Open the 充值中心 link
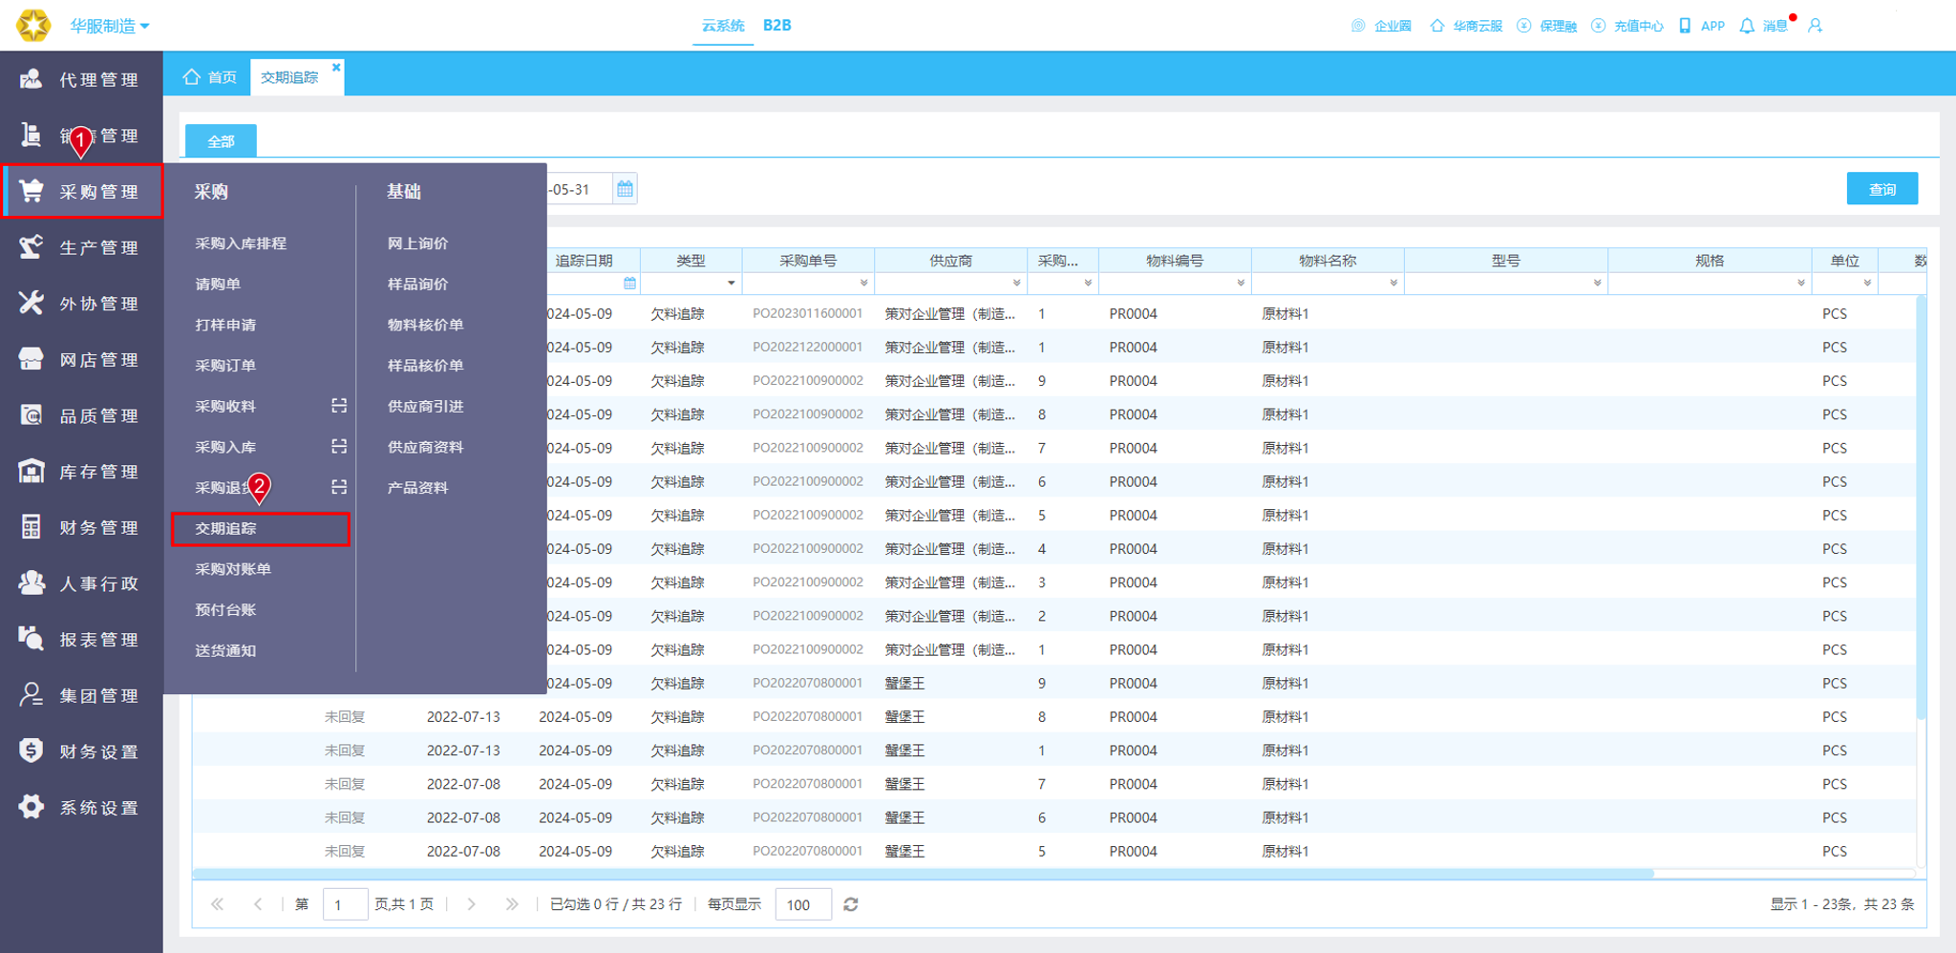 click(x=1627, y=26)
